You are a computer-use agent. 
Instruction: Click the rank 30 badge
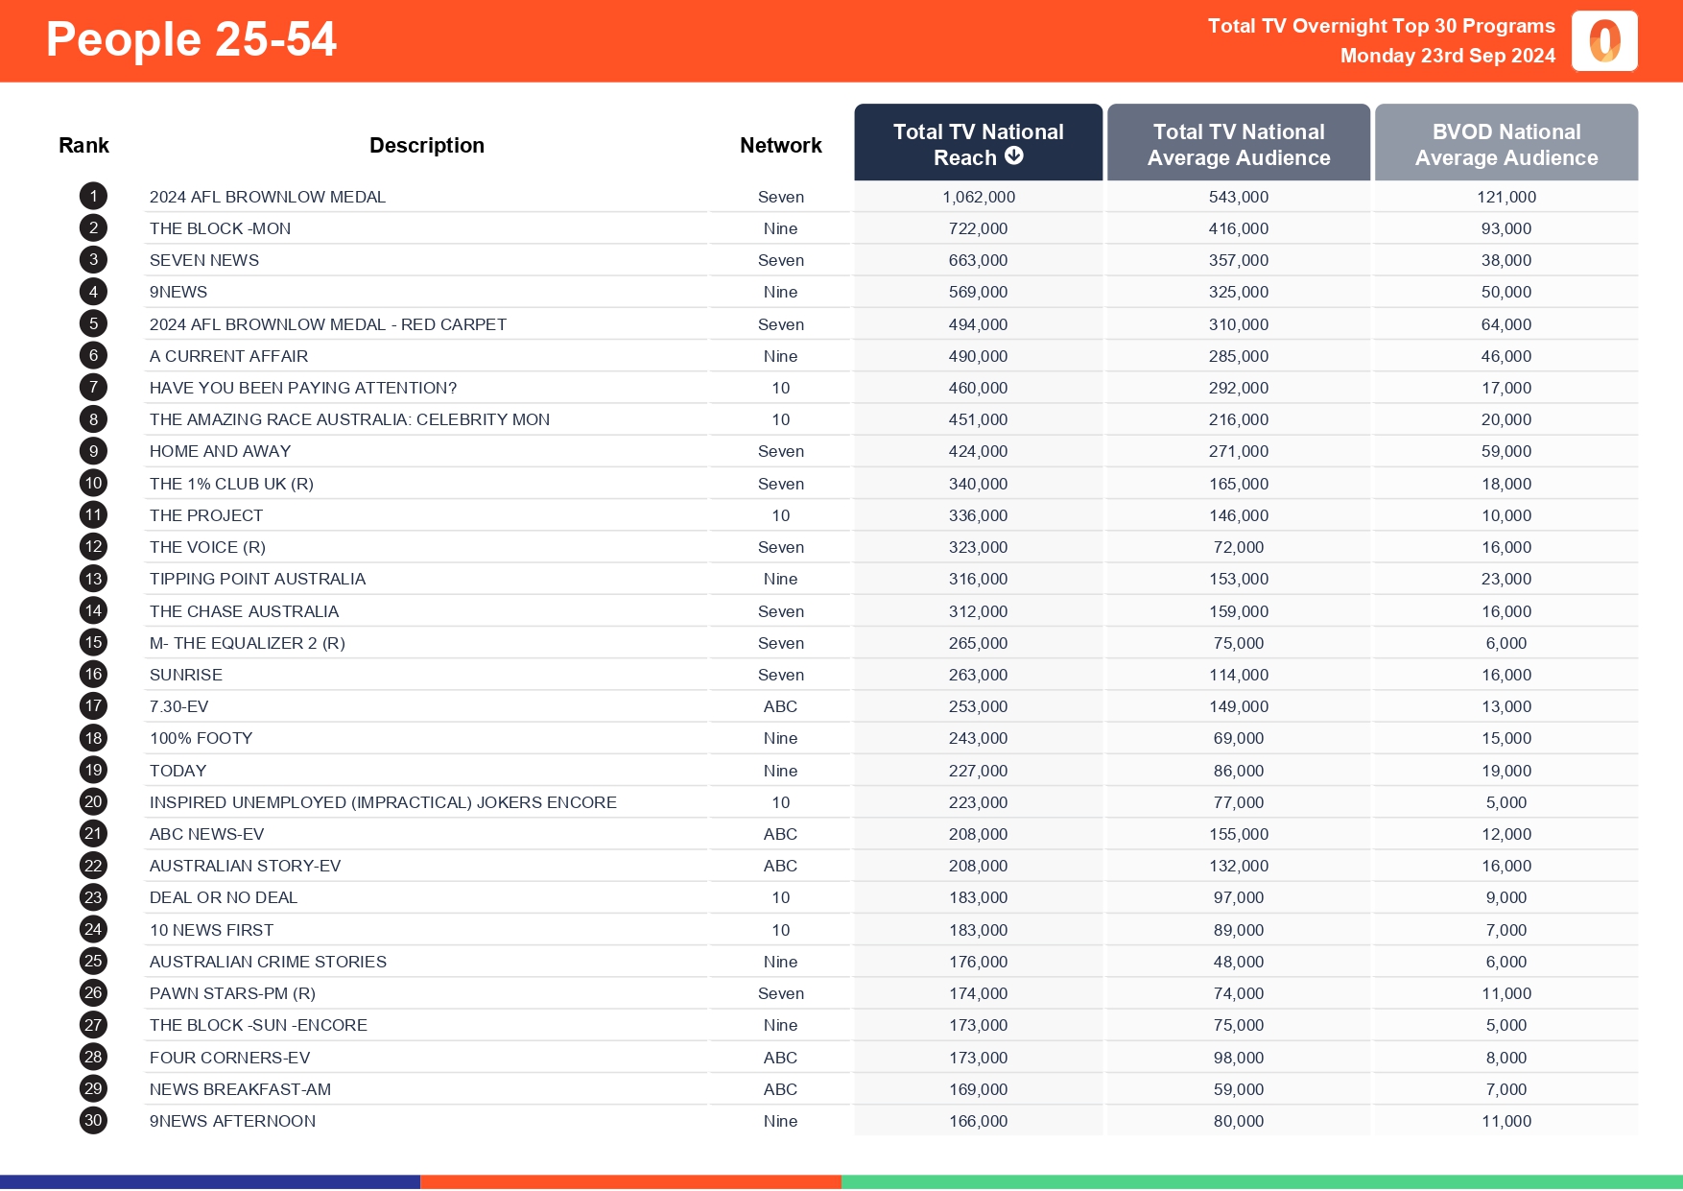tap(92, 1120)
